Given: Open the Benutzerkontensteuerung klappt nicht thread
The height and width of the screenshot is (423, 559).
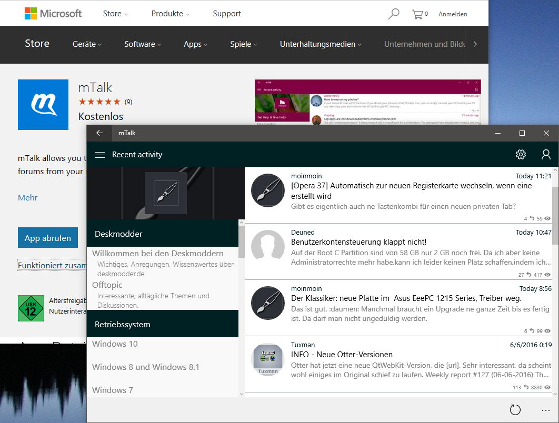Looking at the screenshot, I should pyautogui.click(x=358, y=242).
